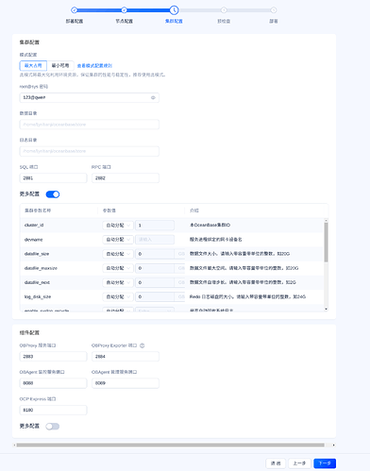370x471 pixels.
Task: Select the minimum available mode option
Action: (60, 65)
